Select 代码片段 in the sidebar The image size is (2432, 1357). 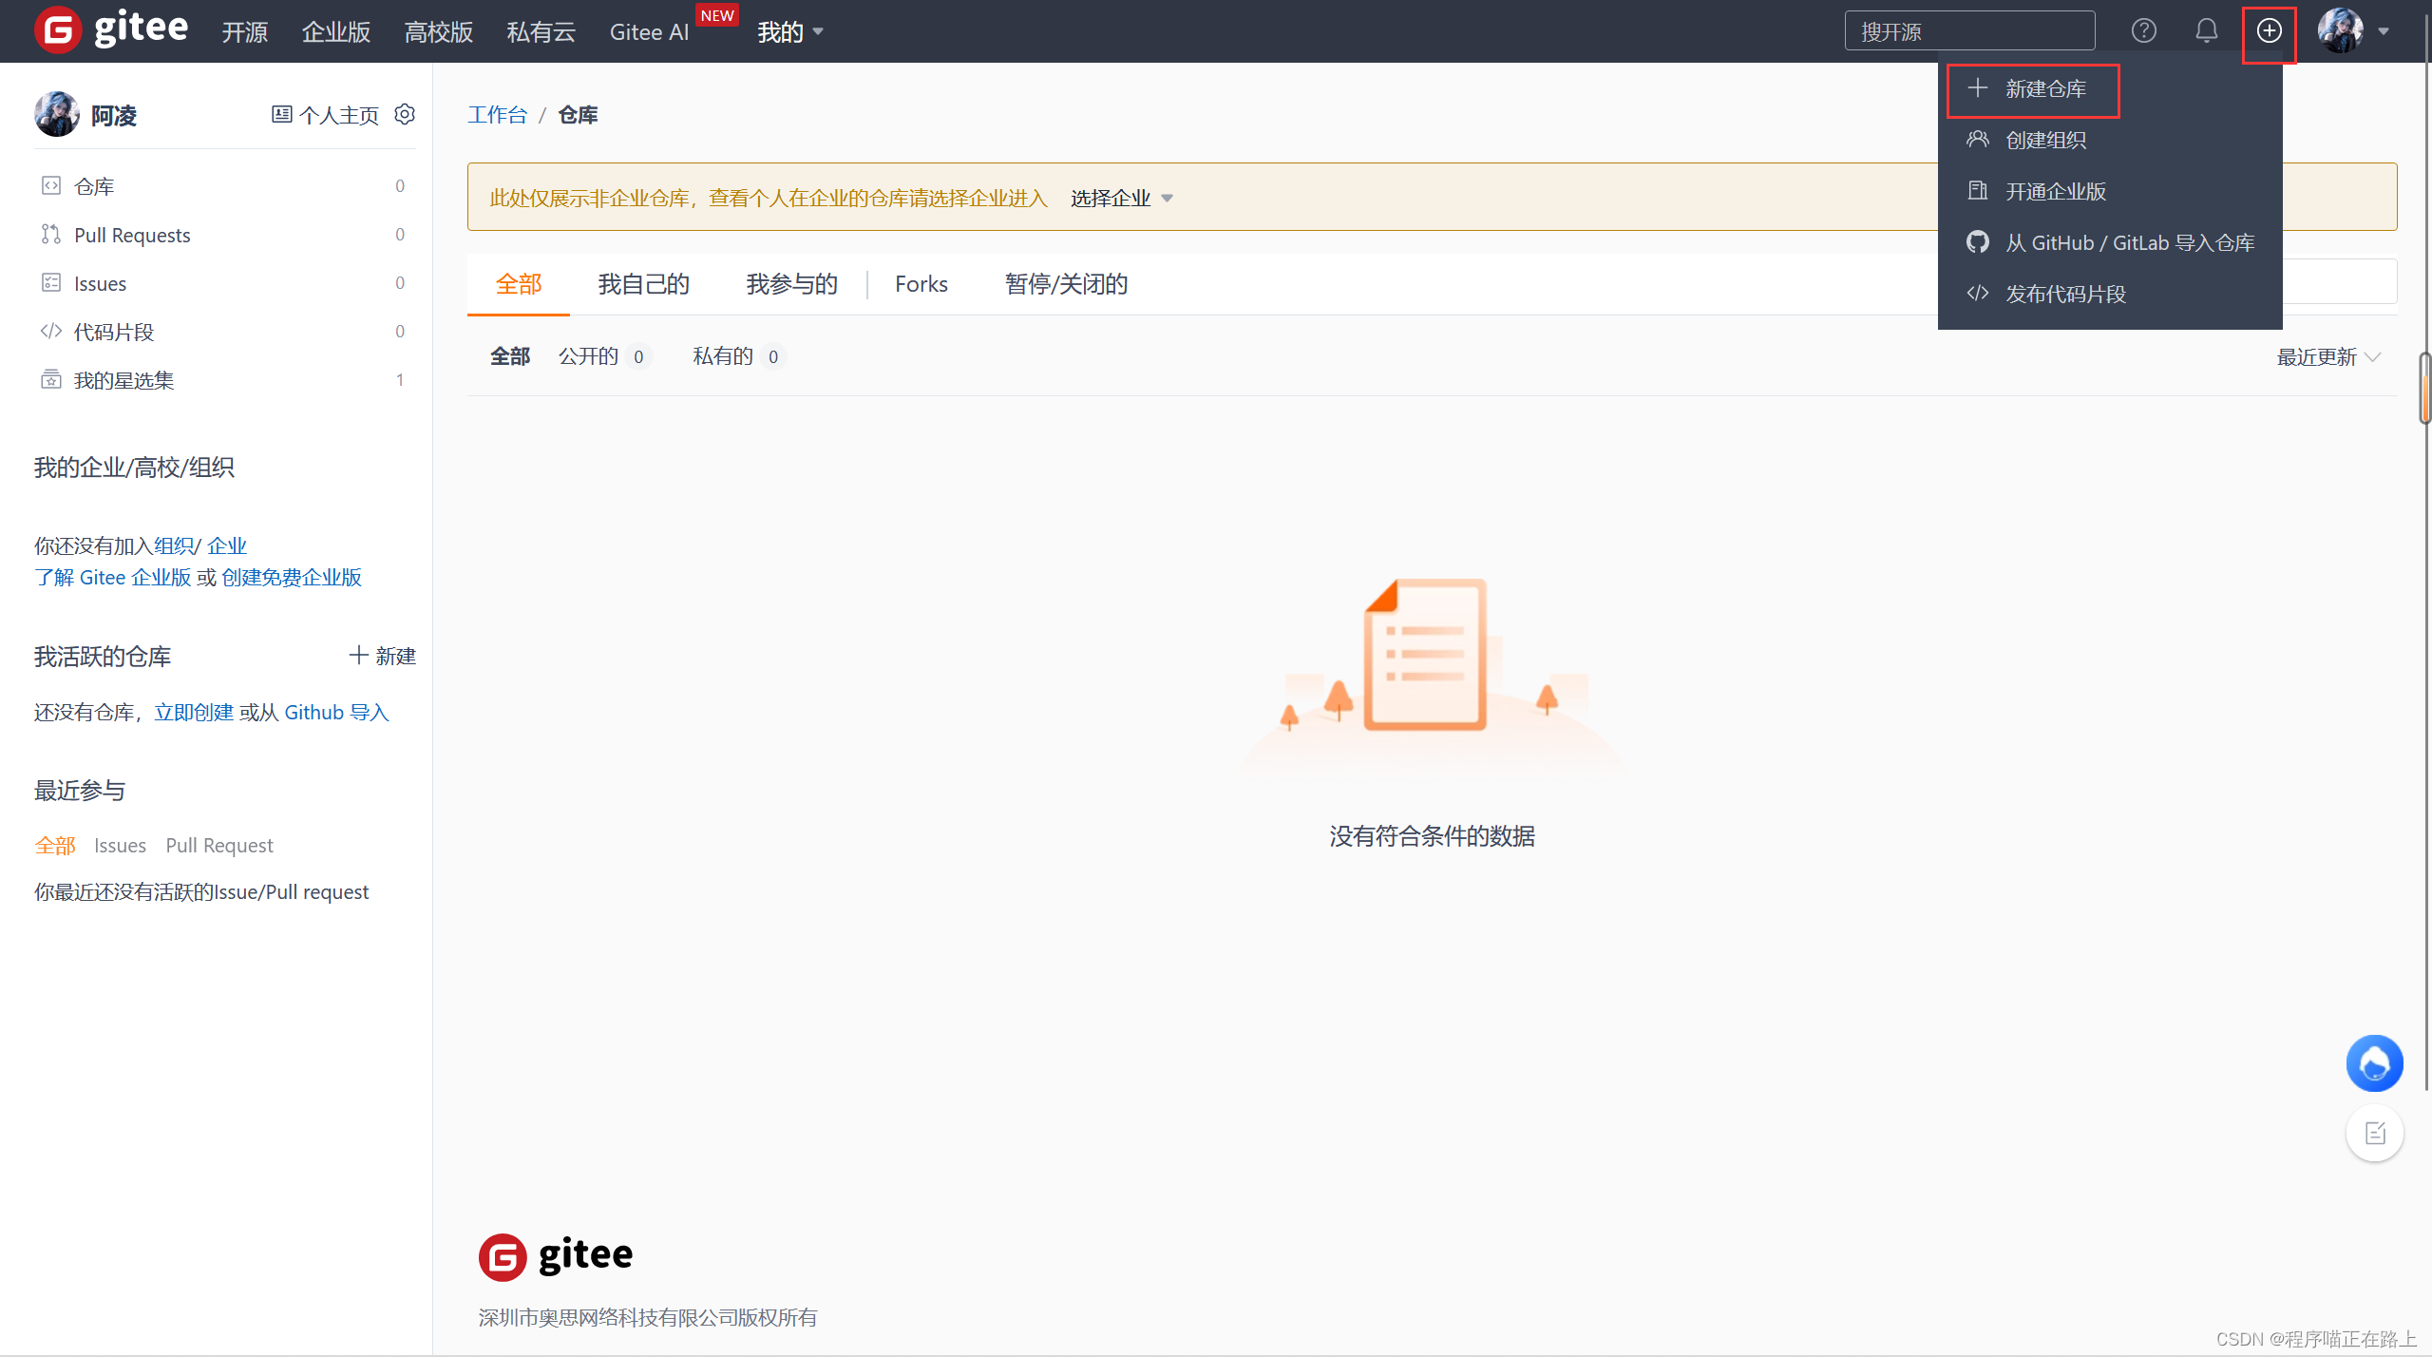113,331
